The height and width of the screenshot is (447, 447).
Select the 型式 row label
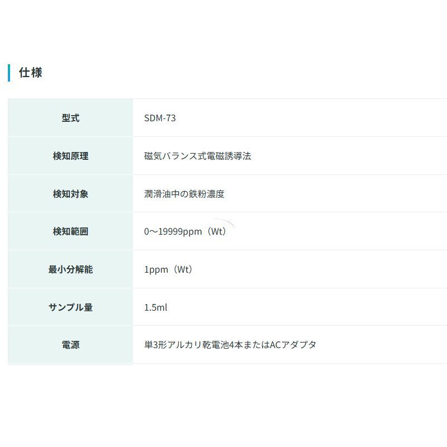70,118
